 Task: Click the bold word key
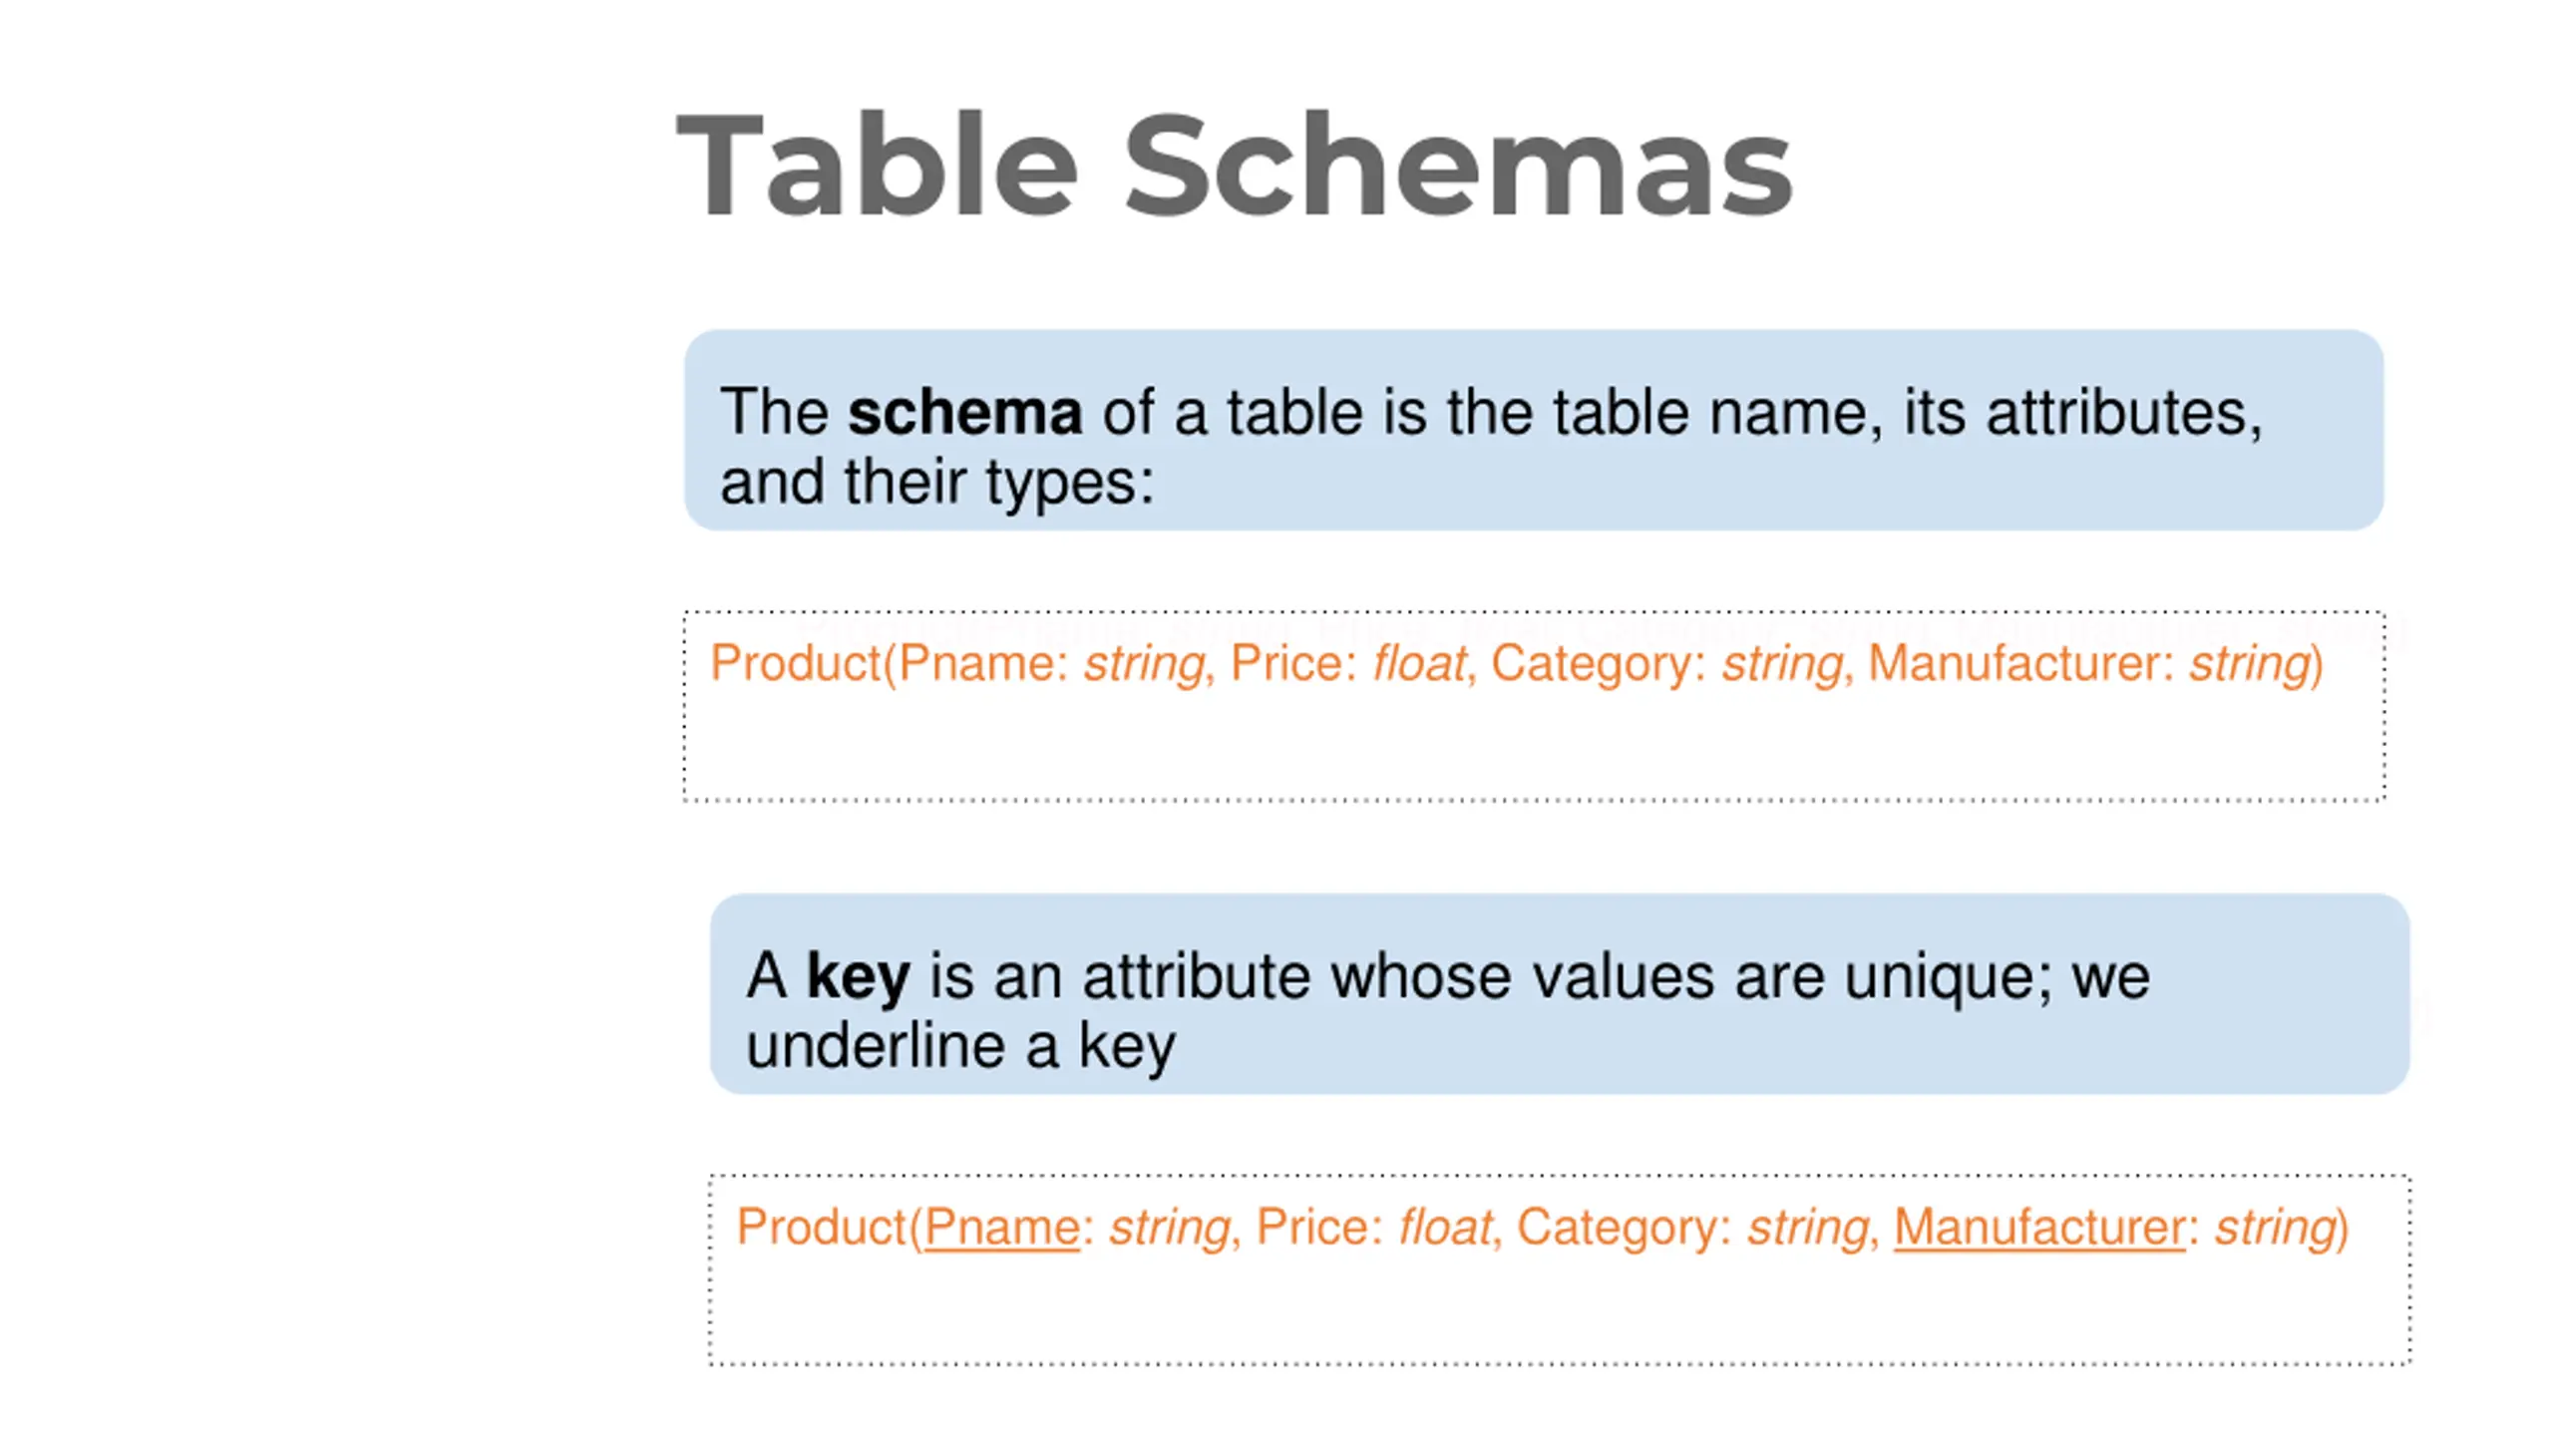[x=858, y=978]
